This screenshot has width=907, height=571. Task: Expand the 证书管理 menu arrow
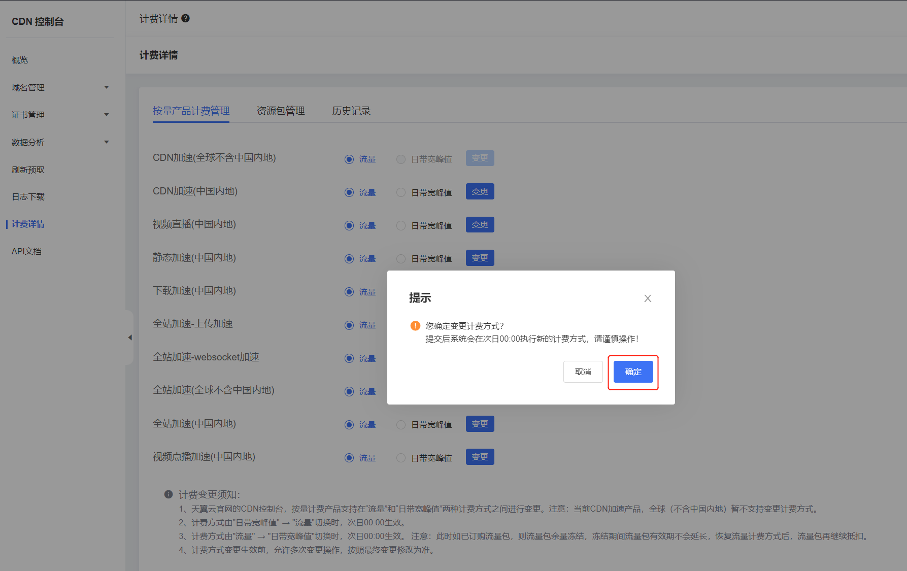pyautogui.click(x=107, y=115)
